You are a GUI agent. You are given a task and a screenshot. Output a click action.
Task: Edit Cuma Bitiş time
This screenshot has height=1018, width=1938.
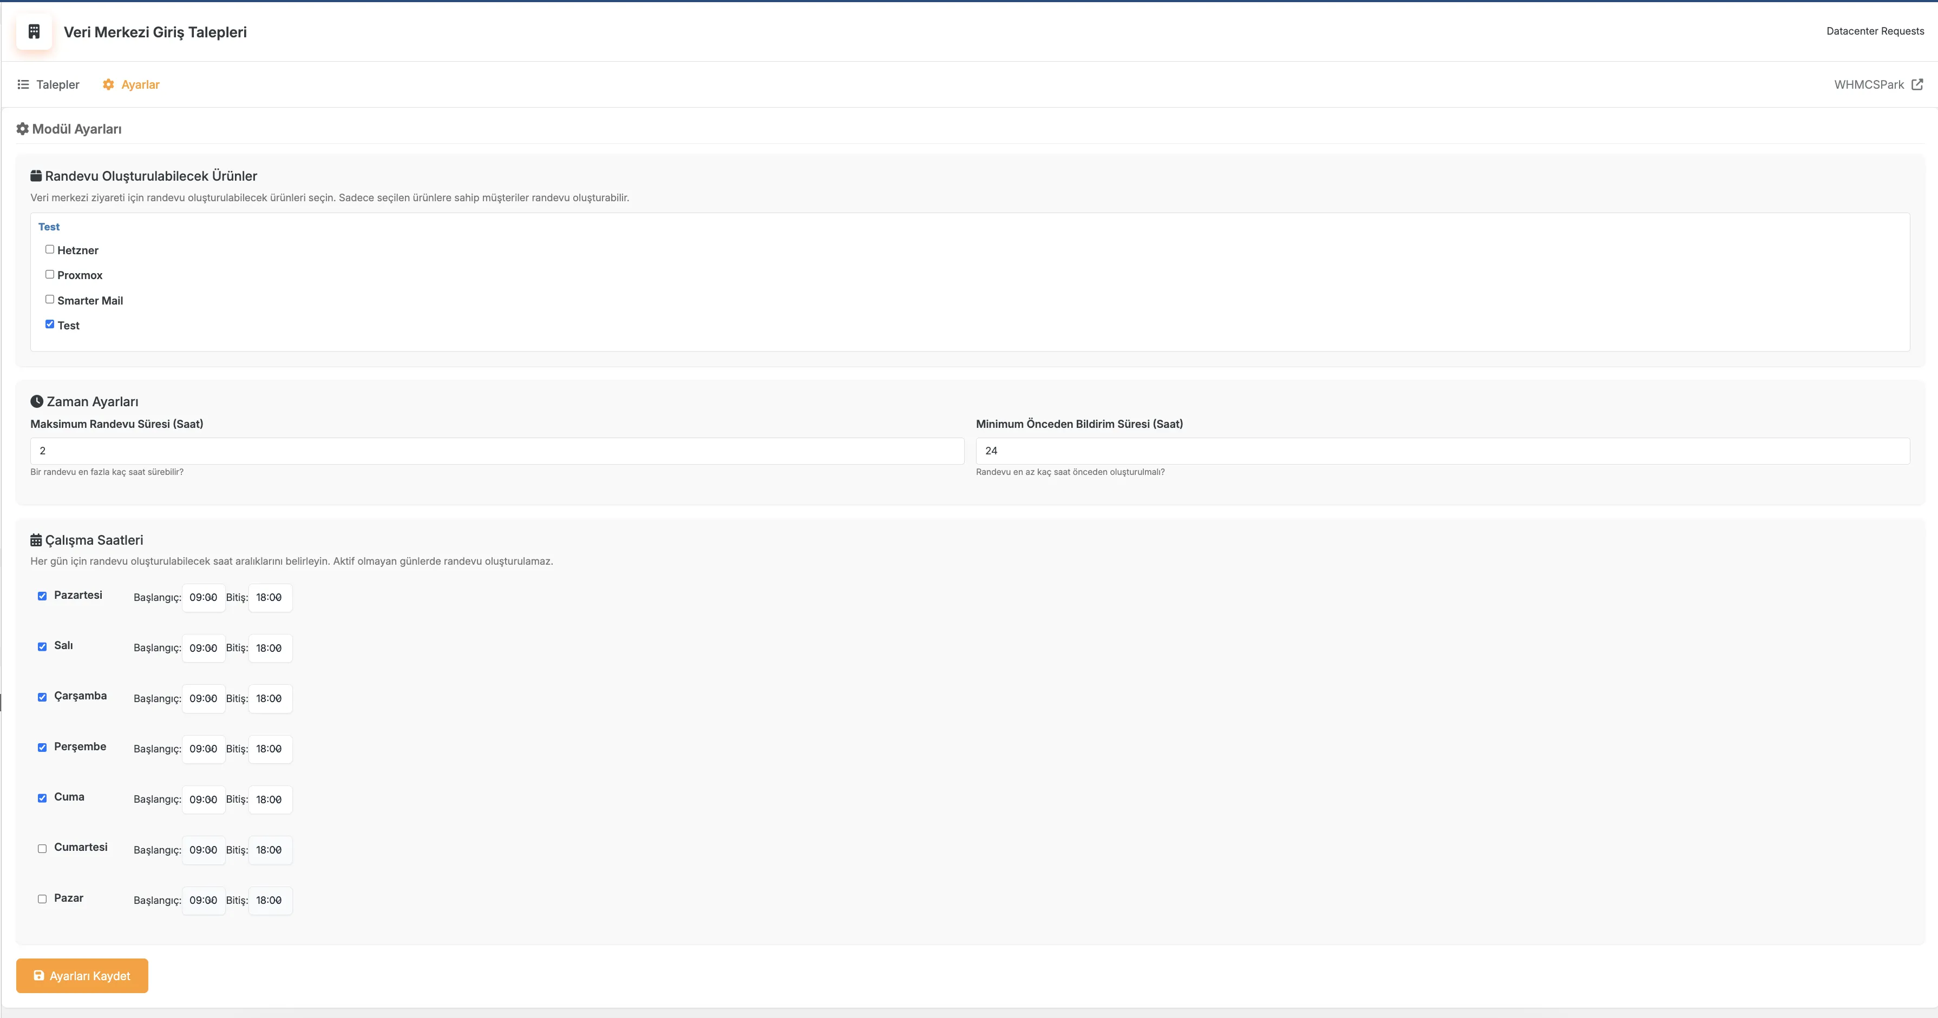pos(270,799)
